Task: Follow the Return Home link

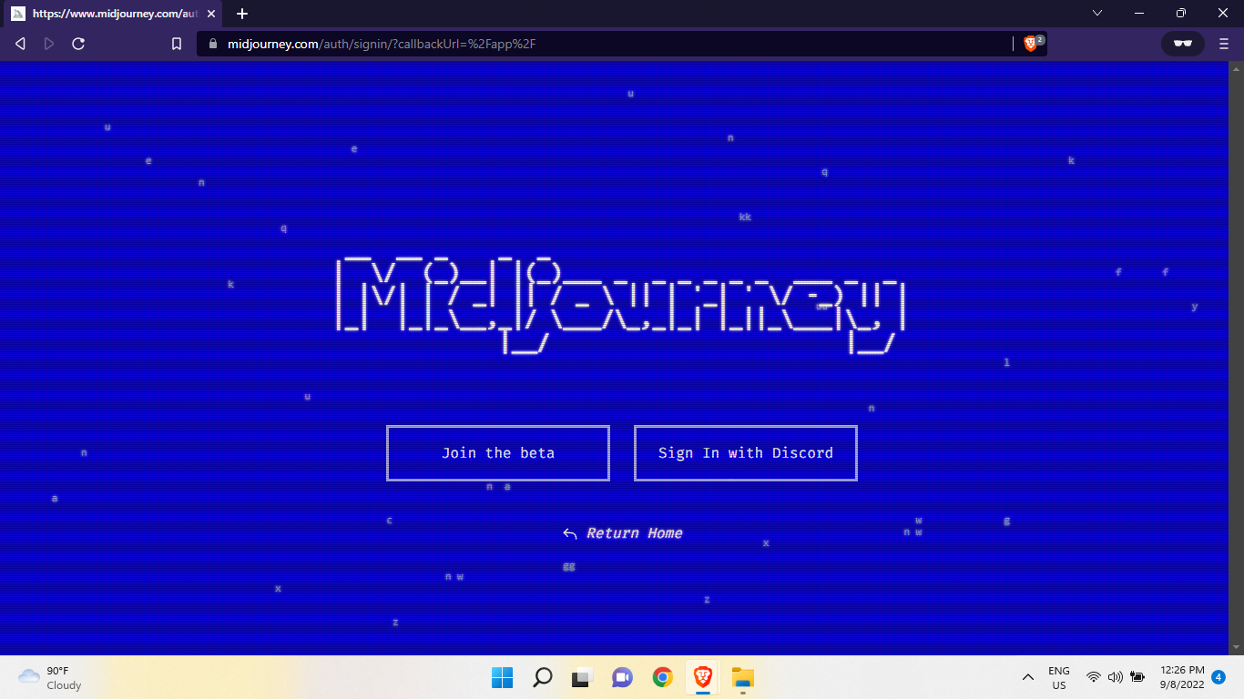Action: [x=623, y=533]
